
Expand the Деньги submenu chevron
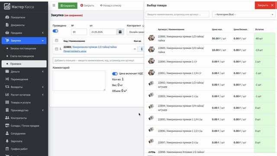coord(43,71)
